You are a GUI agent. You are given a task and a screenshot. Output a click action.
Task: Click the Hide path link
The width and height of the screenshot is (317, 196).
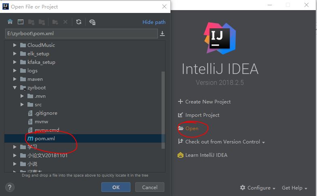[154, 22]
